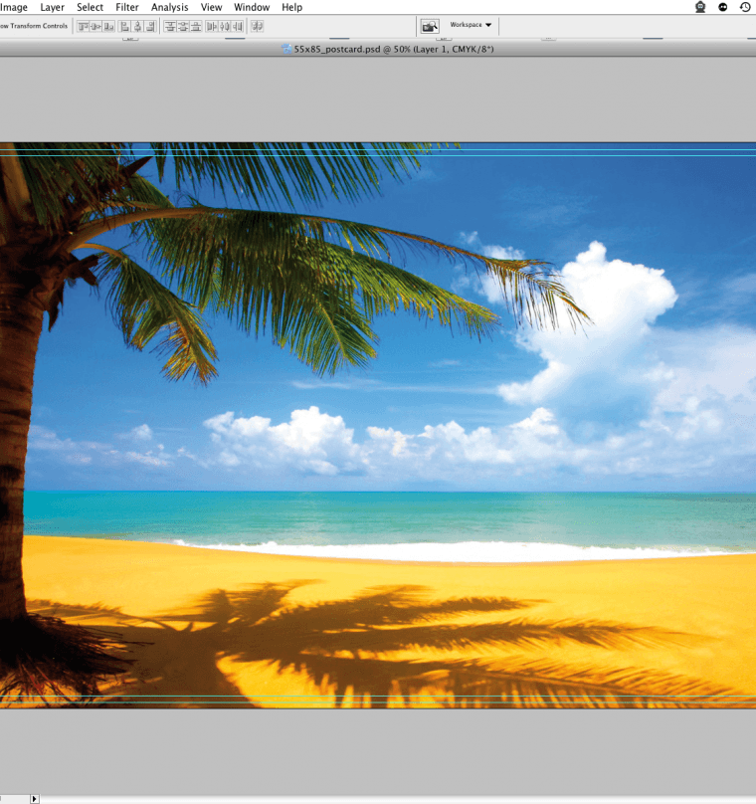Open the Select menu
Image resolution: width=756 pixels, height=804 pixels.
90,7
